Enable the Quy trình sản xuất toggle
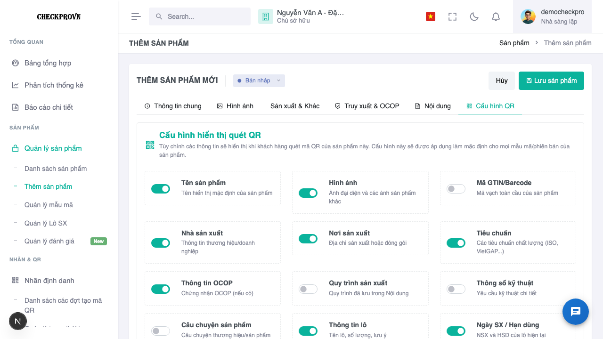Image resolution: width=603 pixels, height=339 pixels. [x=308, y=289]
